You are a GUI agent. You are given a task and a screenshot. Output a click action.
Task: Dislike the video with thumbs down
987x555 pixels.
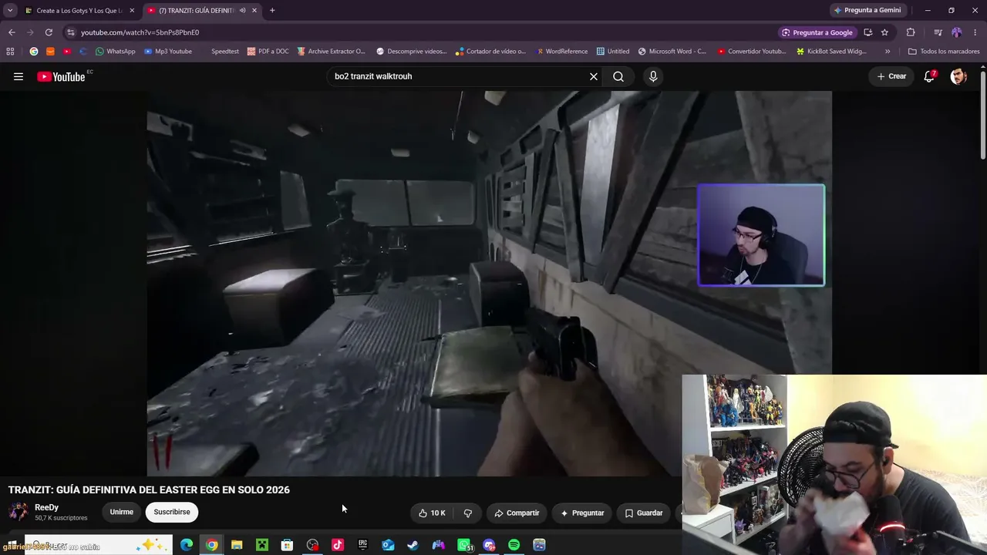coord(467,513)
